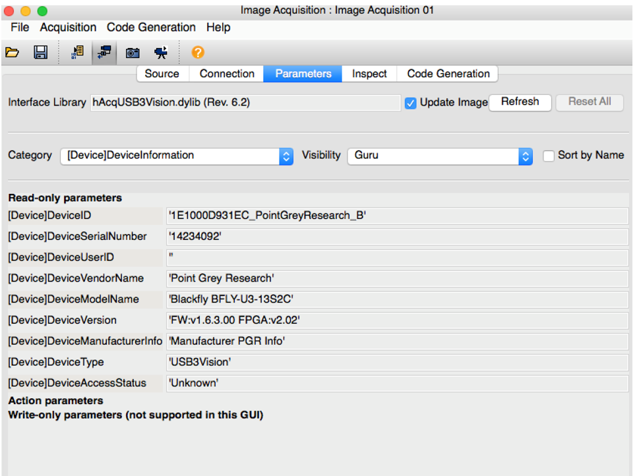Viewport: 641px width, 476px height.
Task: Open the Help menu
Action: pos(218,28)
